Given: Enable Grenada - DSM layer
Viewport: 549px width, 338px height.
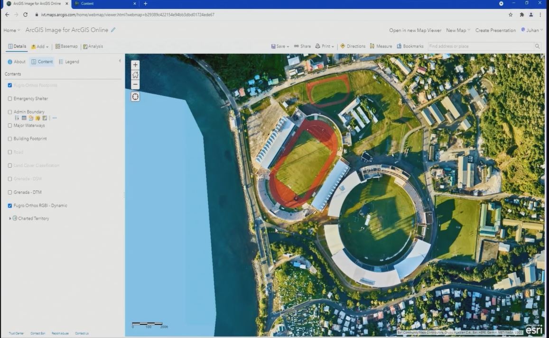Looking at the screenshot, I should point(10,179).
